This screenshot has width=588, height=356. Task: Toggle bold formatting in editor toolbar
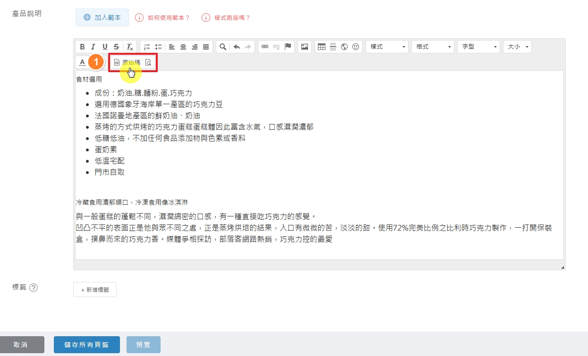tap(82, 47)
